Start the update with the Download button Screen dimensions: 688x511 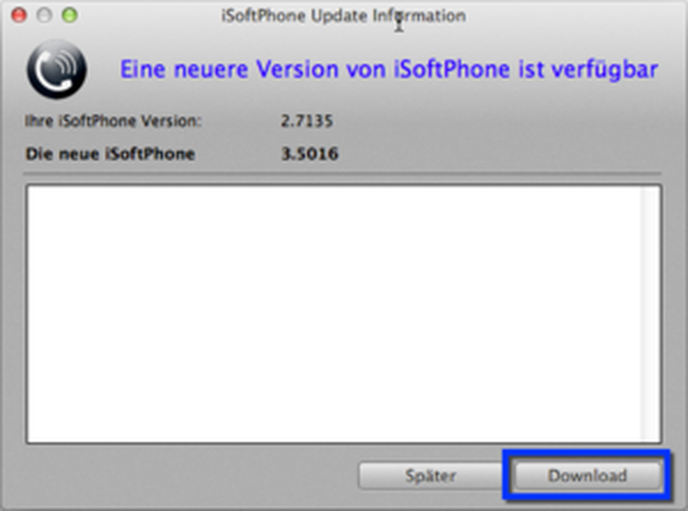[587, 476]
